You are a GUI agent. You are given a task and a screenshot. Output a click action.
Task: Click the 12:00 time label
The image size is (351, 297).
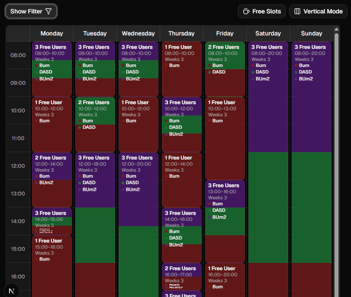click(x=18, y=166)
